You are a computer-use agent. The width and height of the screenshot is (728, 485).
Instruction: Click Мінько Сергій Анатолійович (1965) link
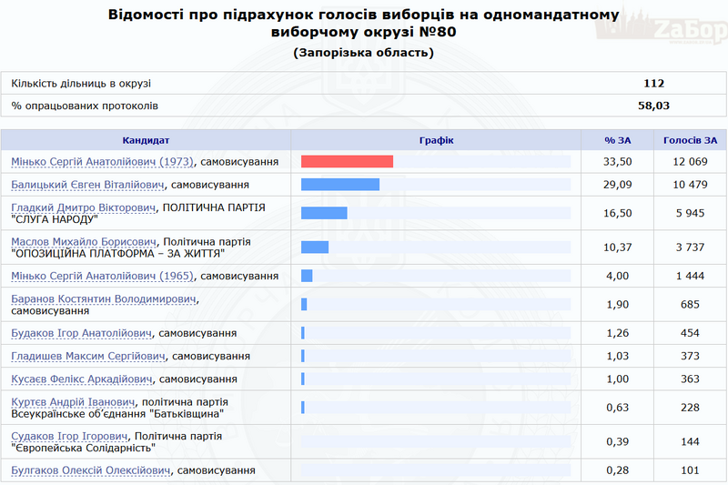click(x=102, y=276)
